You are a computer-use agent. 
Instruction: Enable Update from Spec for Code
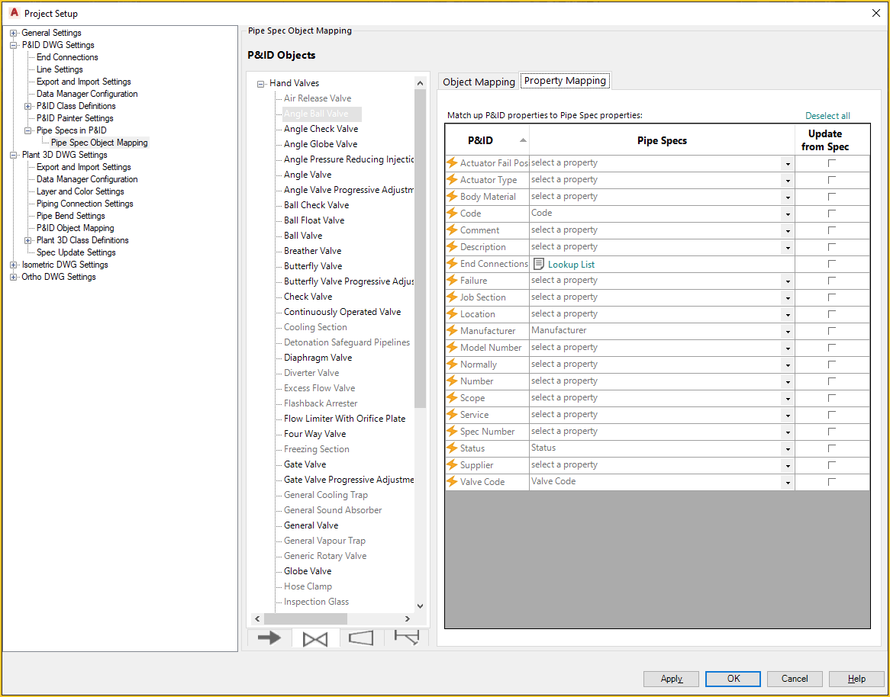pyautogui.click(x=832, y=213)
